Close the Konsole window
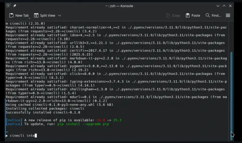Viewport: 242px width, 143px height. pyautogui.click(x=231, y=6)
